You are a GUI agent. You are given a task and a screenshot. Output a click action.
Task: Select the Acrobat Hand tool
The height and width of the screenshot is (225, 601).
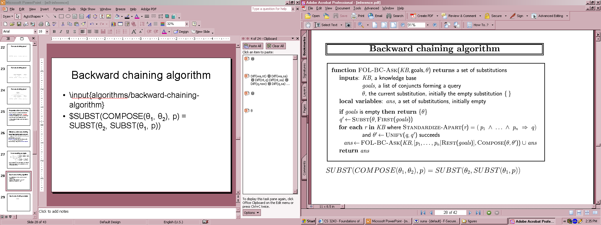click(x=308, y=25)
